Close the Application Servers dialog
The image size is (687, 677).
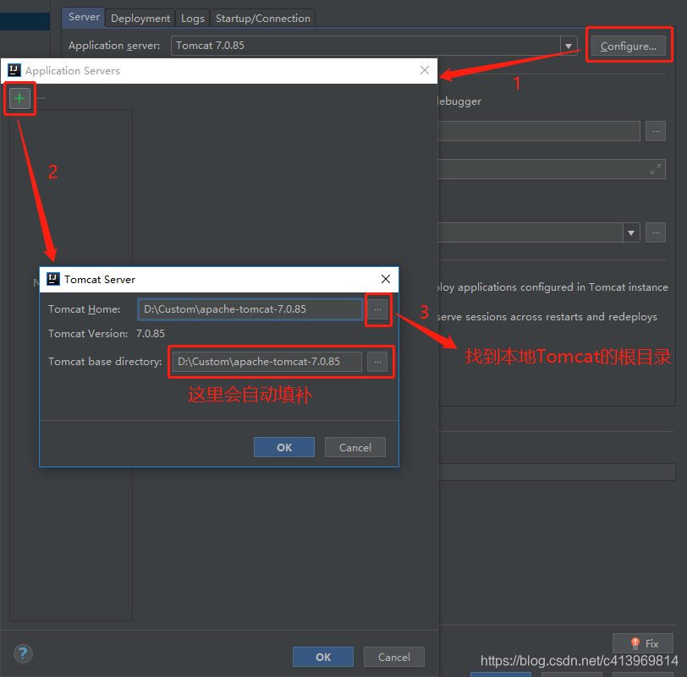point(425,70)
